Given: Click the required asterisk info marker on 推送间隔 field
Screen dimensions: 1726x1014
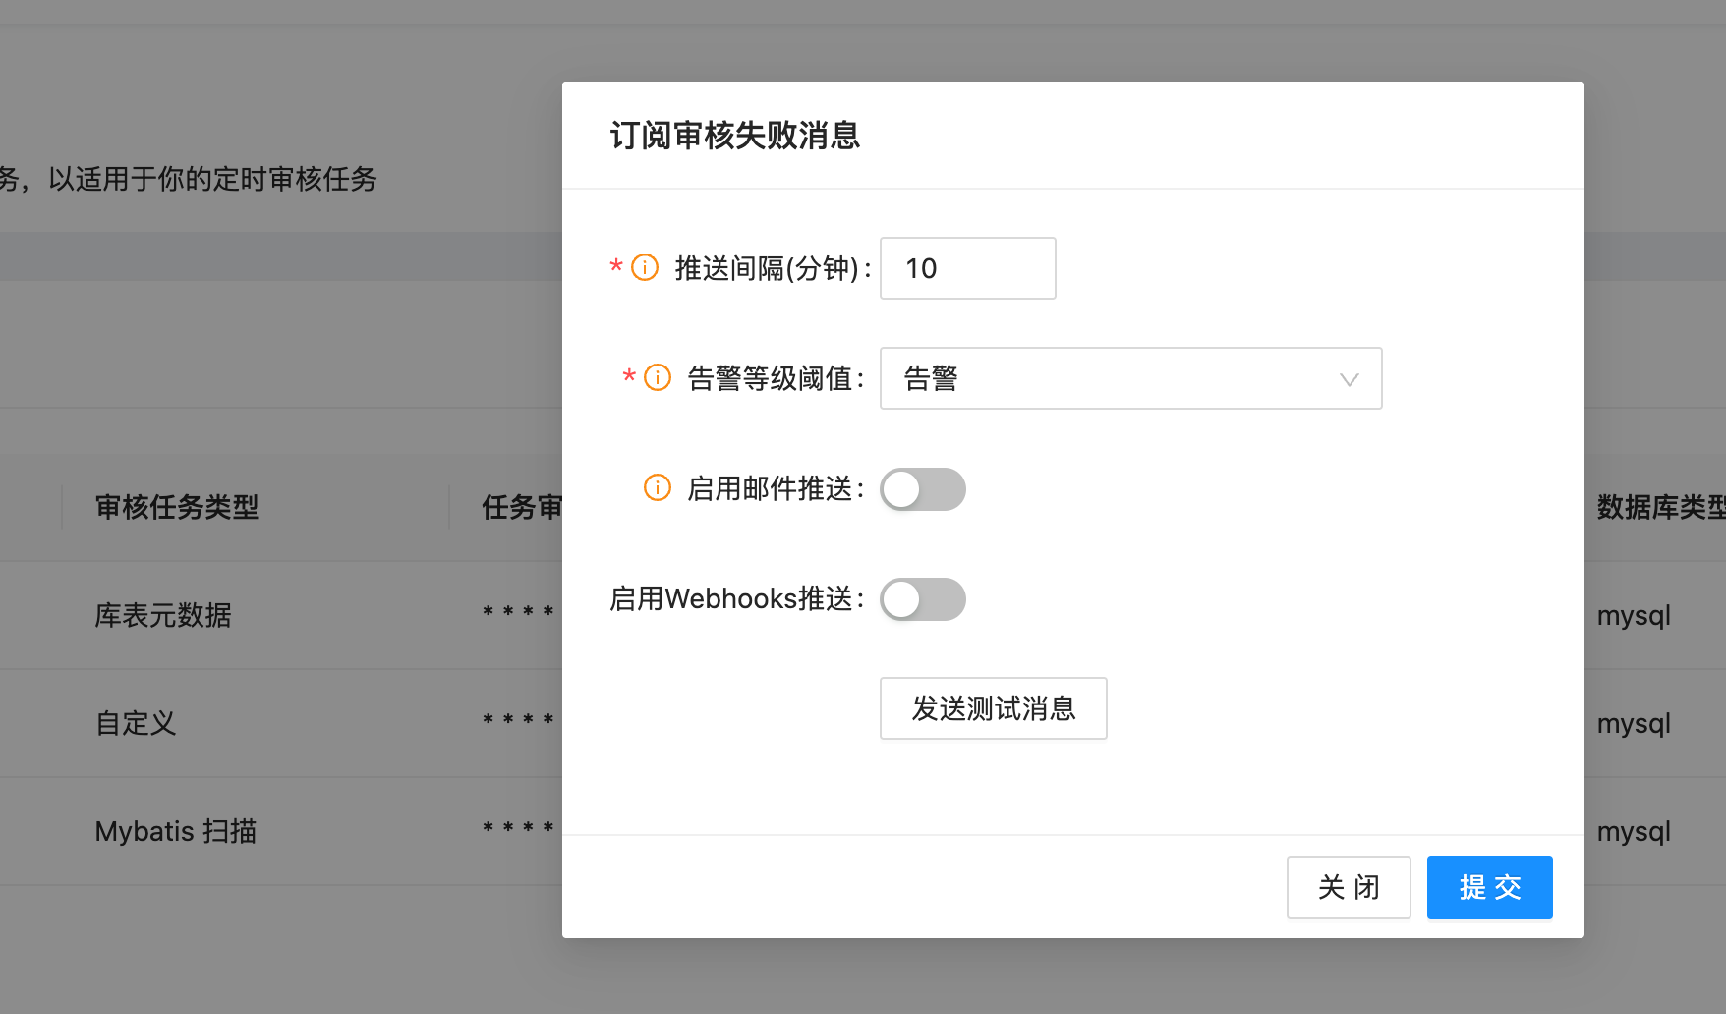Looking at the screenshot, I should (614, 267).
